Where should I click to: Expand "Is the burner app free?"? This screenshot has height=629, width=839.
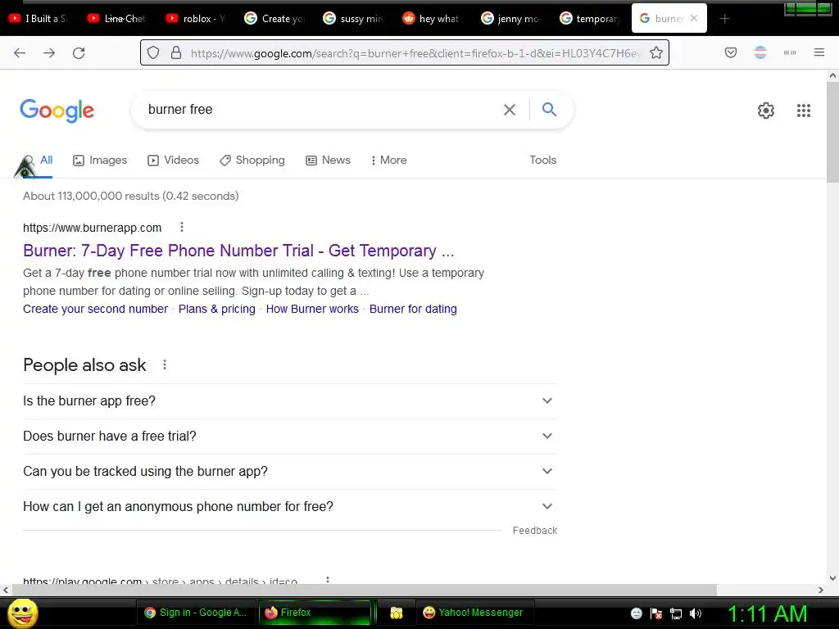click(x=290, y=401)
